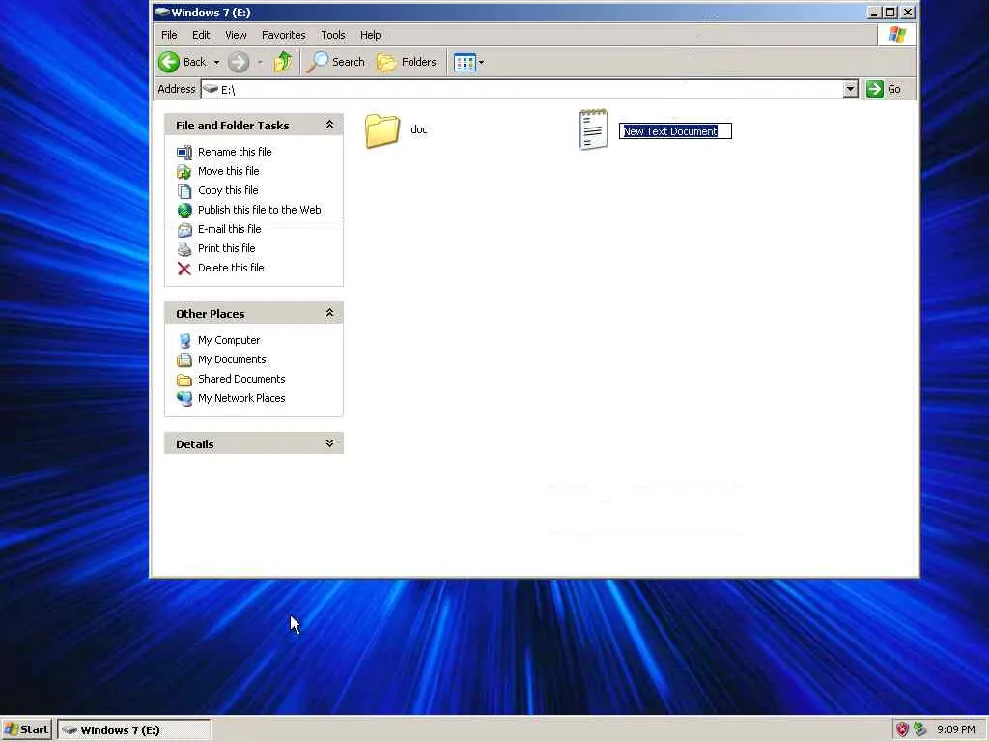Open the Search pane
Image resolution: width=989 pixels, height=742 pixels.
(335, 62)
